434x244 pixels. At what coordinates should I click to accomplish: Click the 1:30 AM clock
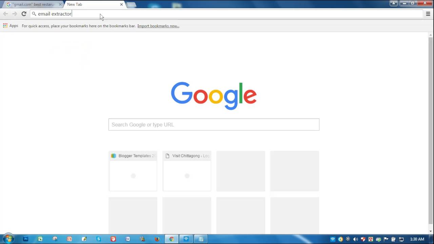coord(417,239)
